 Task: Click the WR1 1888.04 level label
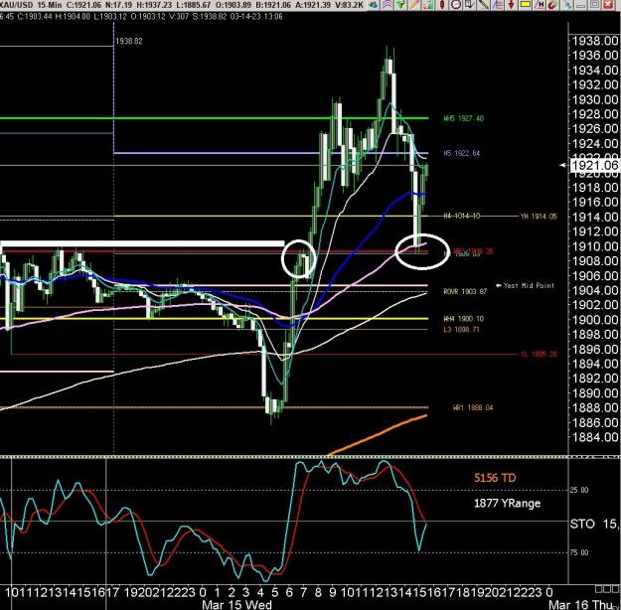click(x=473, y=407)
